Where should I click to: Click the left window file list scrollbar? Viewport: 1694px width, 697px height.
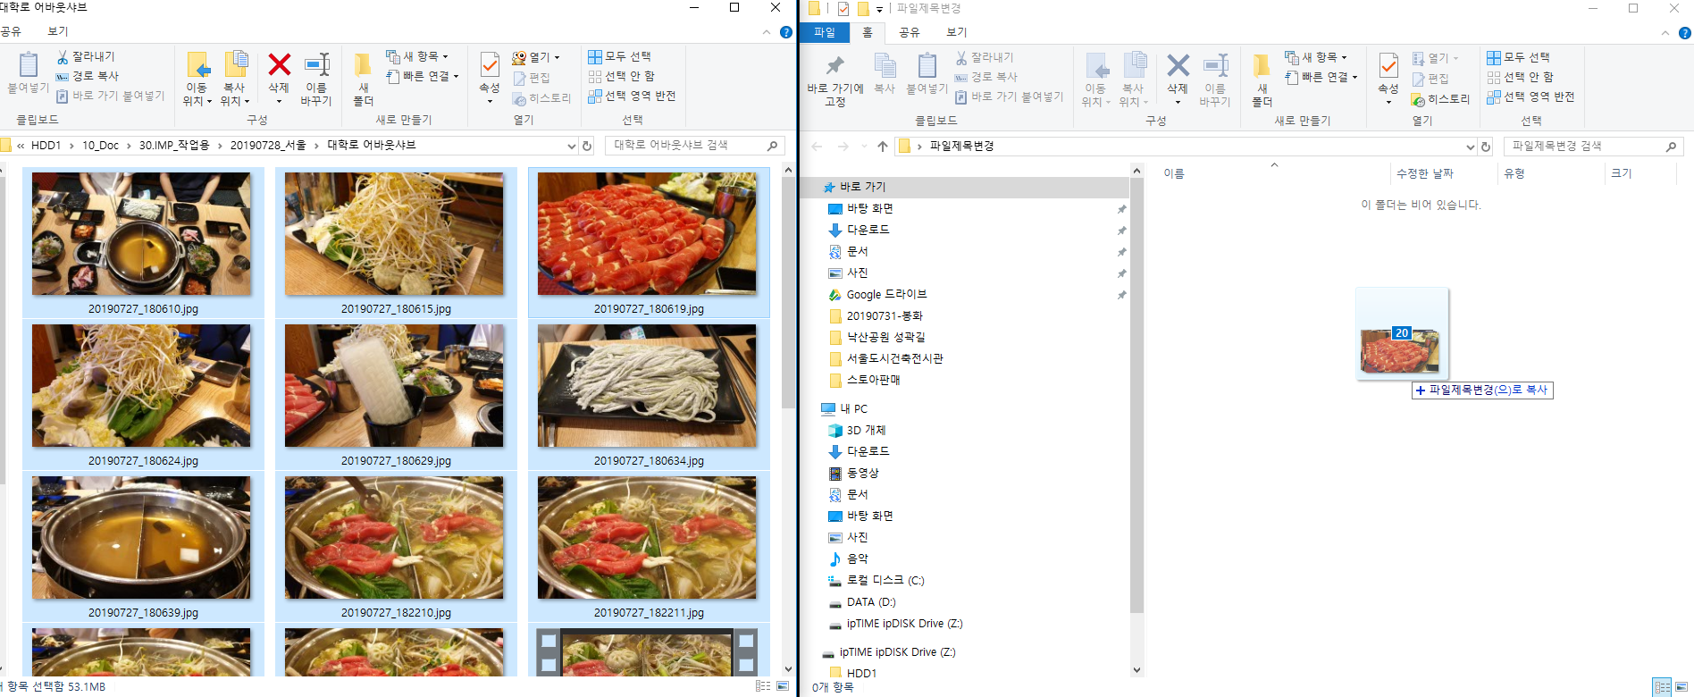[x=788, y=291]
